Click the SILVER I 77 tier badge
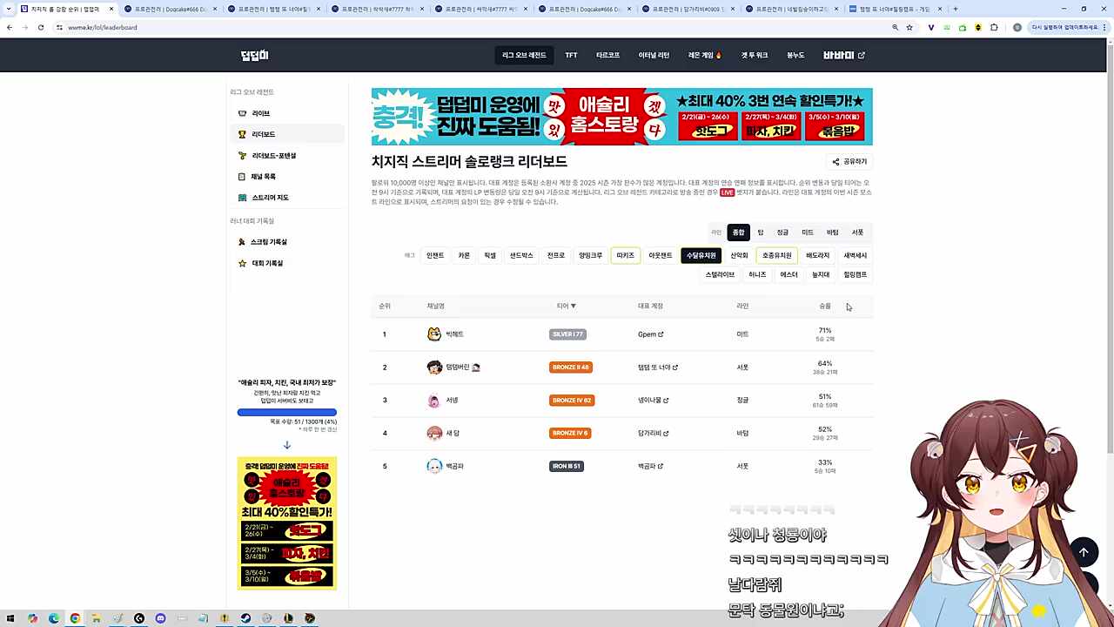 (567, 334)
